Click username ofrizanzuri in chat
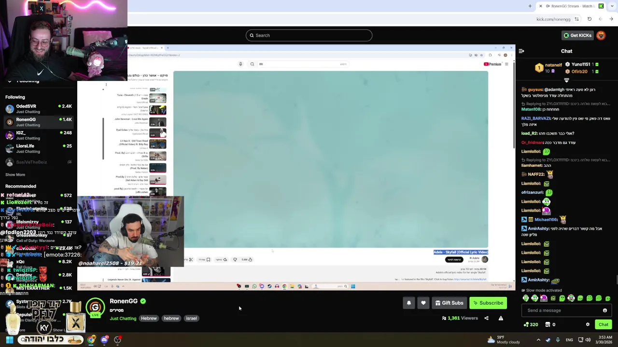This screenshot has height=347, width=618. [x=533, y=192]
